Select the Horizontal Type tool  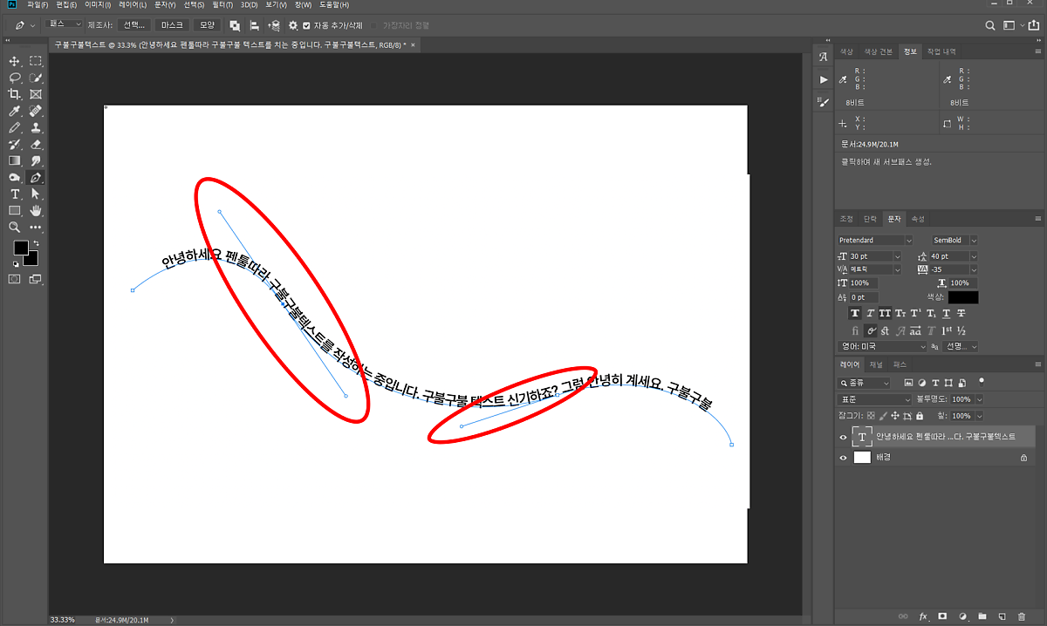coord(15,194)
